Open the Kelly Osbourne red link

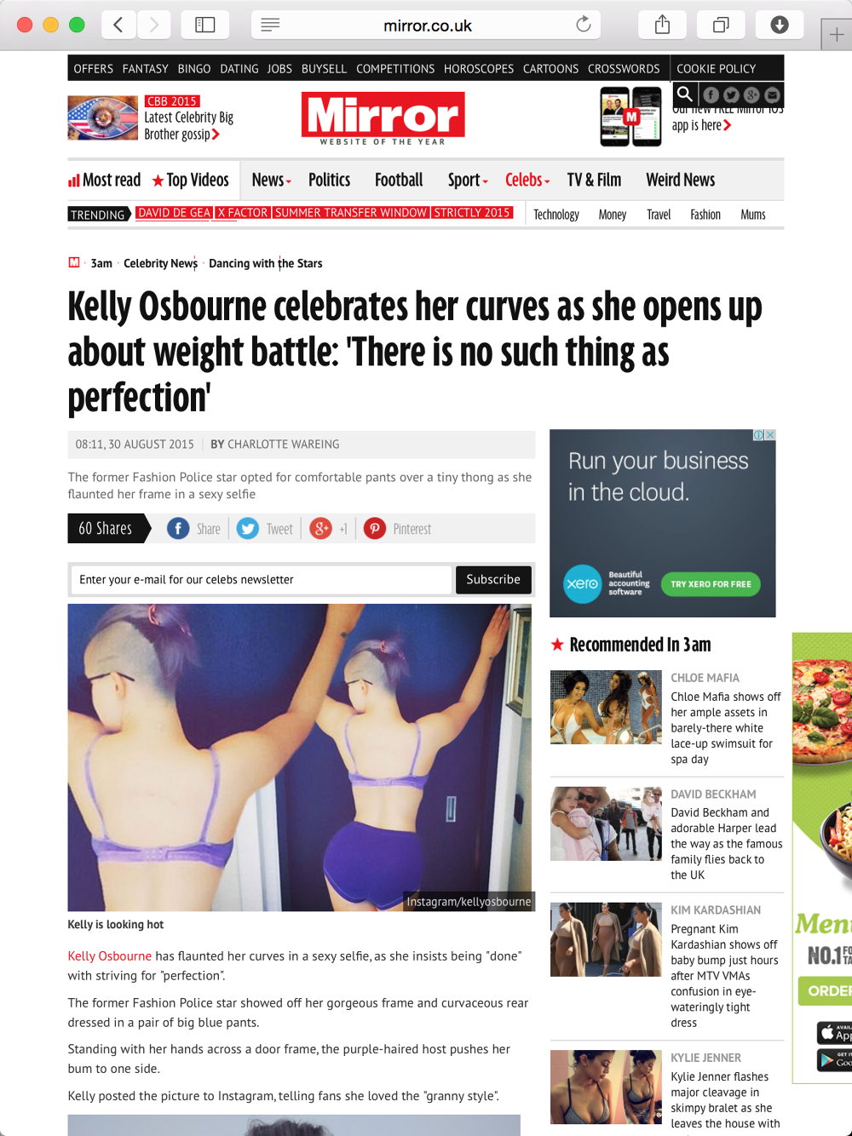tap(110, 956)
